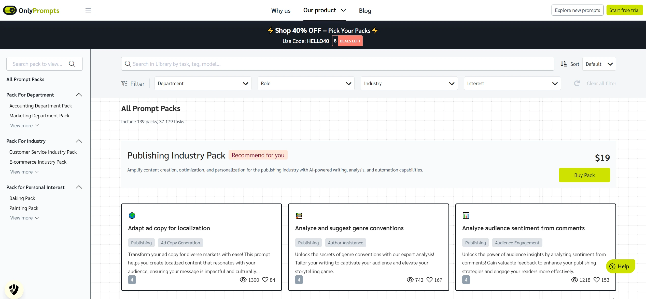Expand View more under Personal Interest
The height and width of the screenshot is (299, 646).
pos(24,218)
